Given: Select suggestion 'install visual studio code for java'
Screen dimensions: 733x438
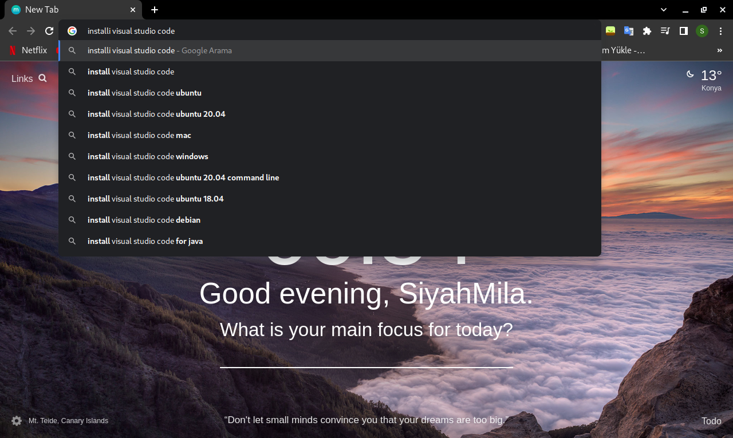Looking at the screenshot, I should (330, 241).
